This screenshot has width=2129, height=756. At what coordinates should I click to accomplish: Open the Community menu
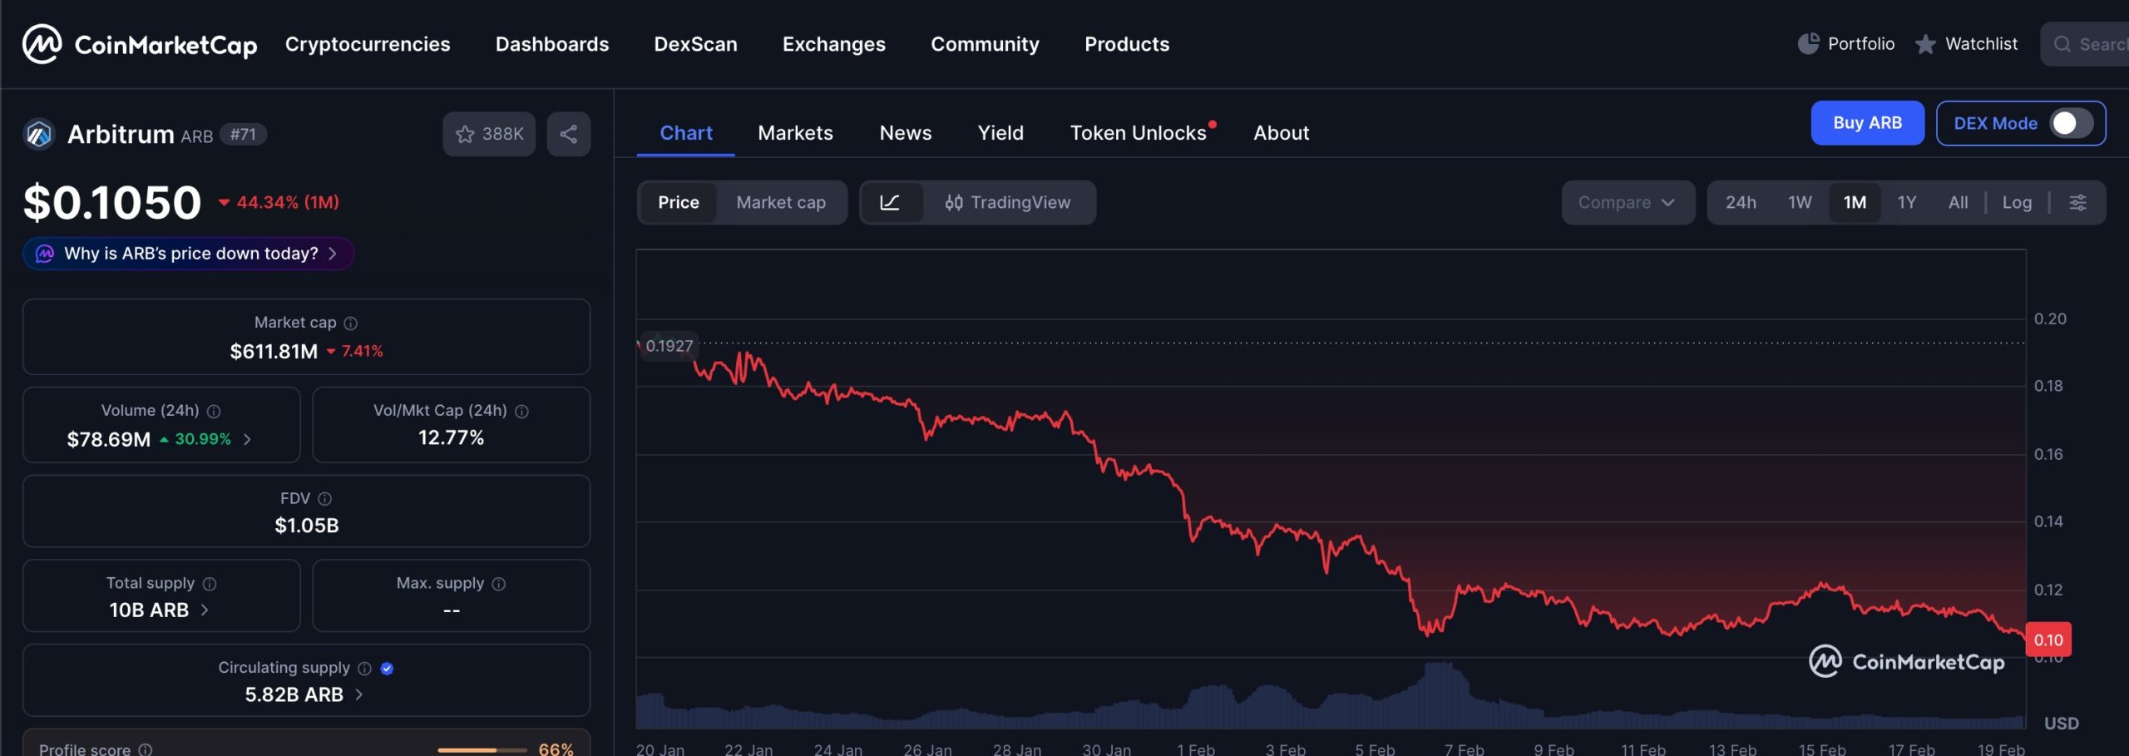tap(985, 44)
